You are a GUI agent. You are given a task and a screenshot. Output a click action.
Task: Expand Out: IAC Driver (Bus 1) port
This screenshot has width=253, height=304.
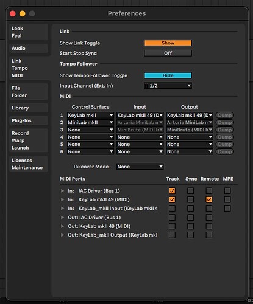point(62,218)
